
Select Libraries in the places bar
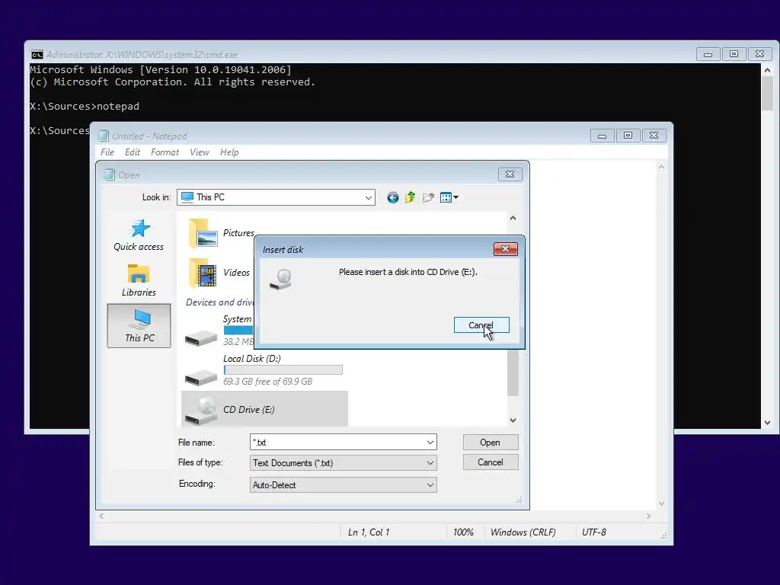[139, 280]
